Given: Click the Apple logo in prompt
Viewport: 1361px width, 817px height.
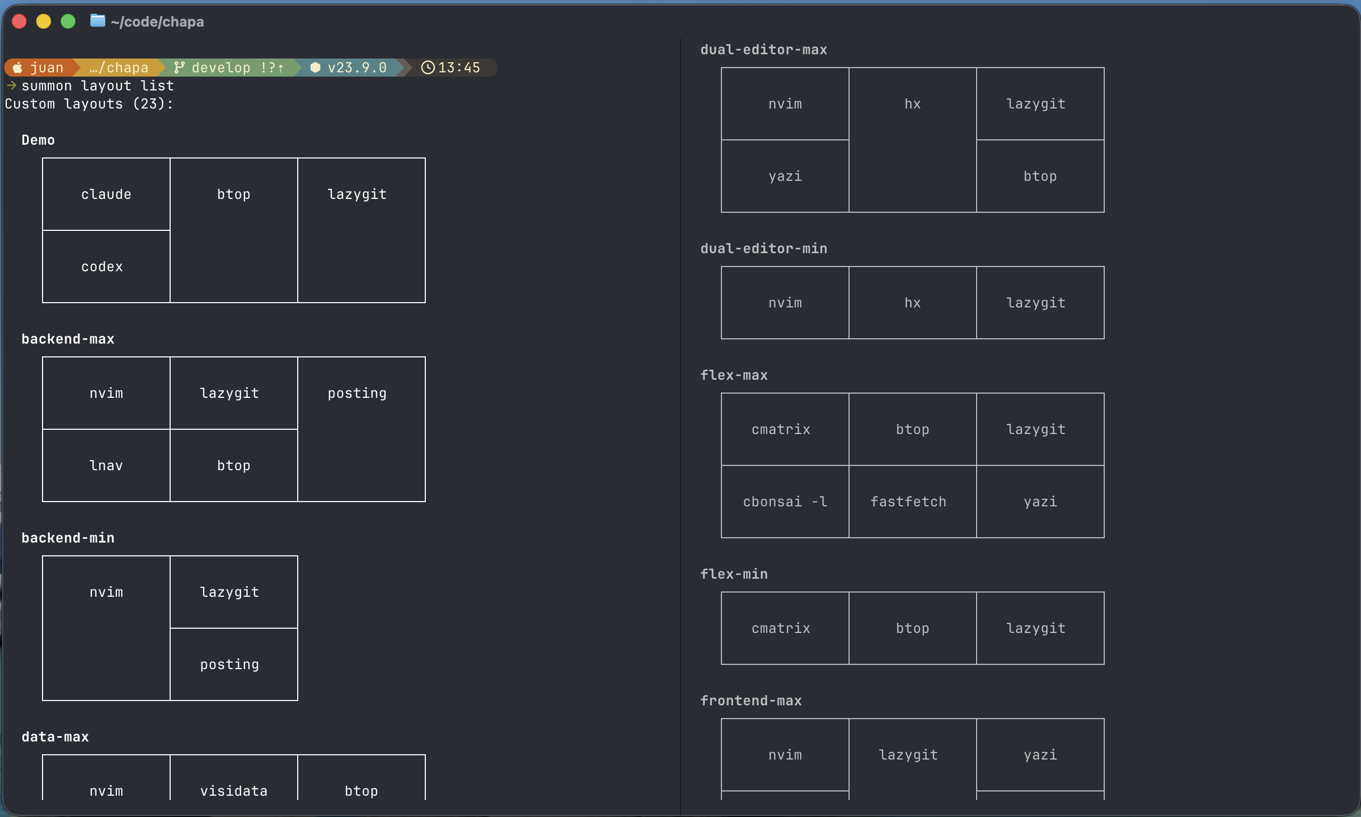Looking at the screenshot, I should [18, 68].
